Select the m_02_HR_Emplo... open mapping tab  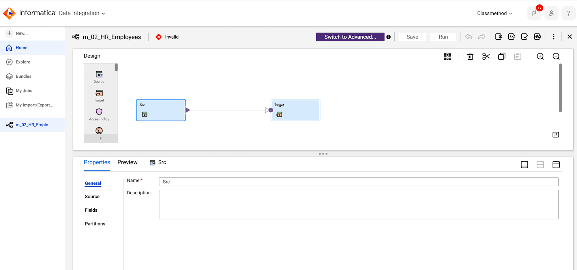coord(32,125)
